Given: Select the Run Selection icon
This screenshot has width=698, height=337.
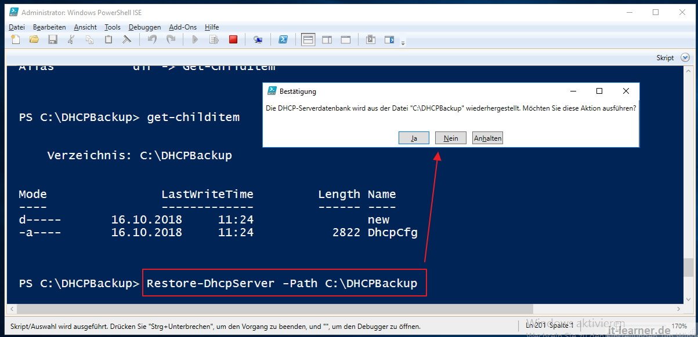Looking at the screenshot, I should coord(214,39).
